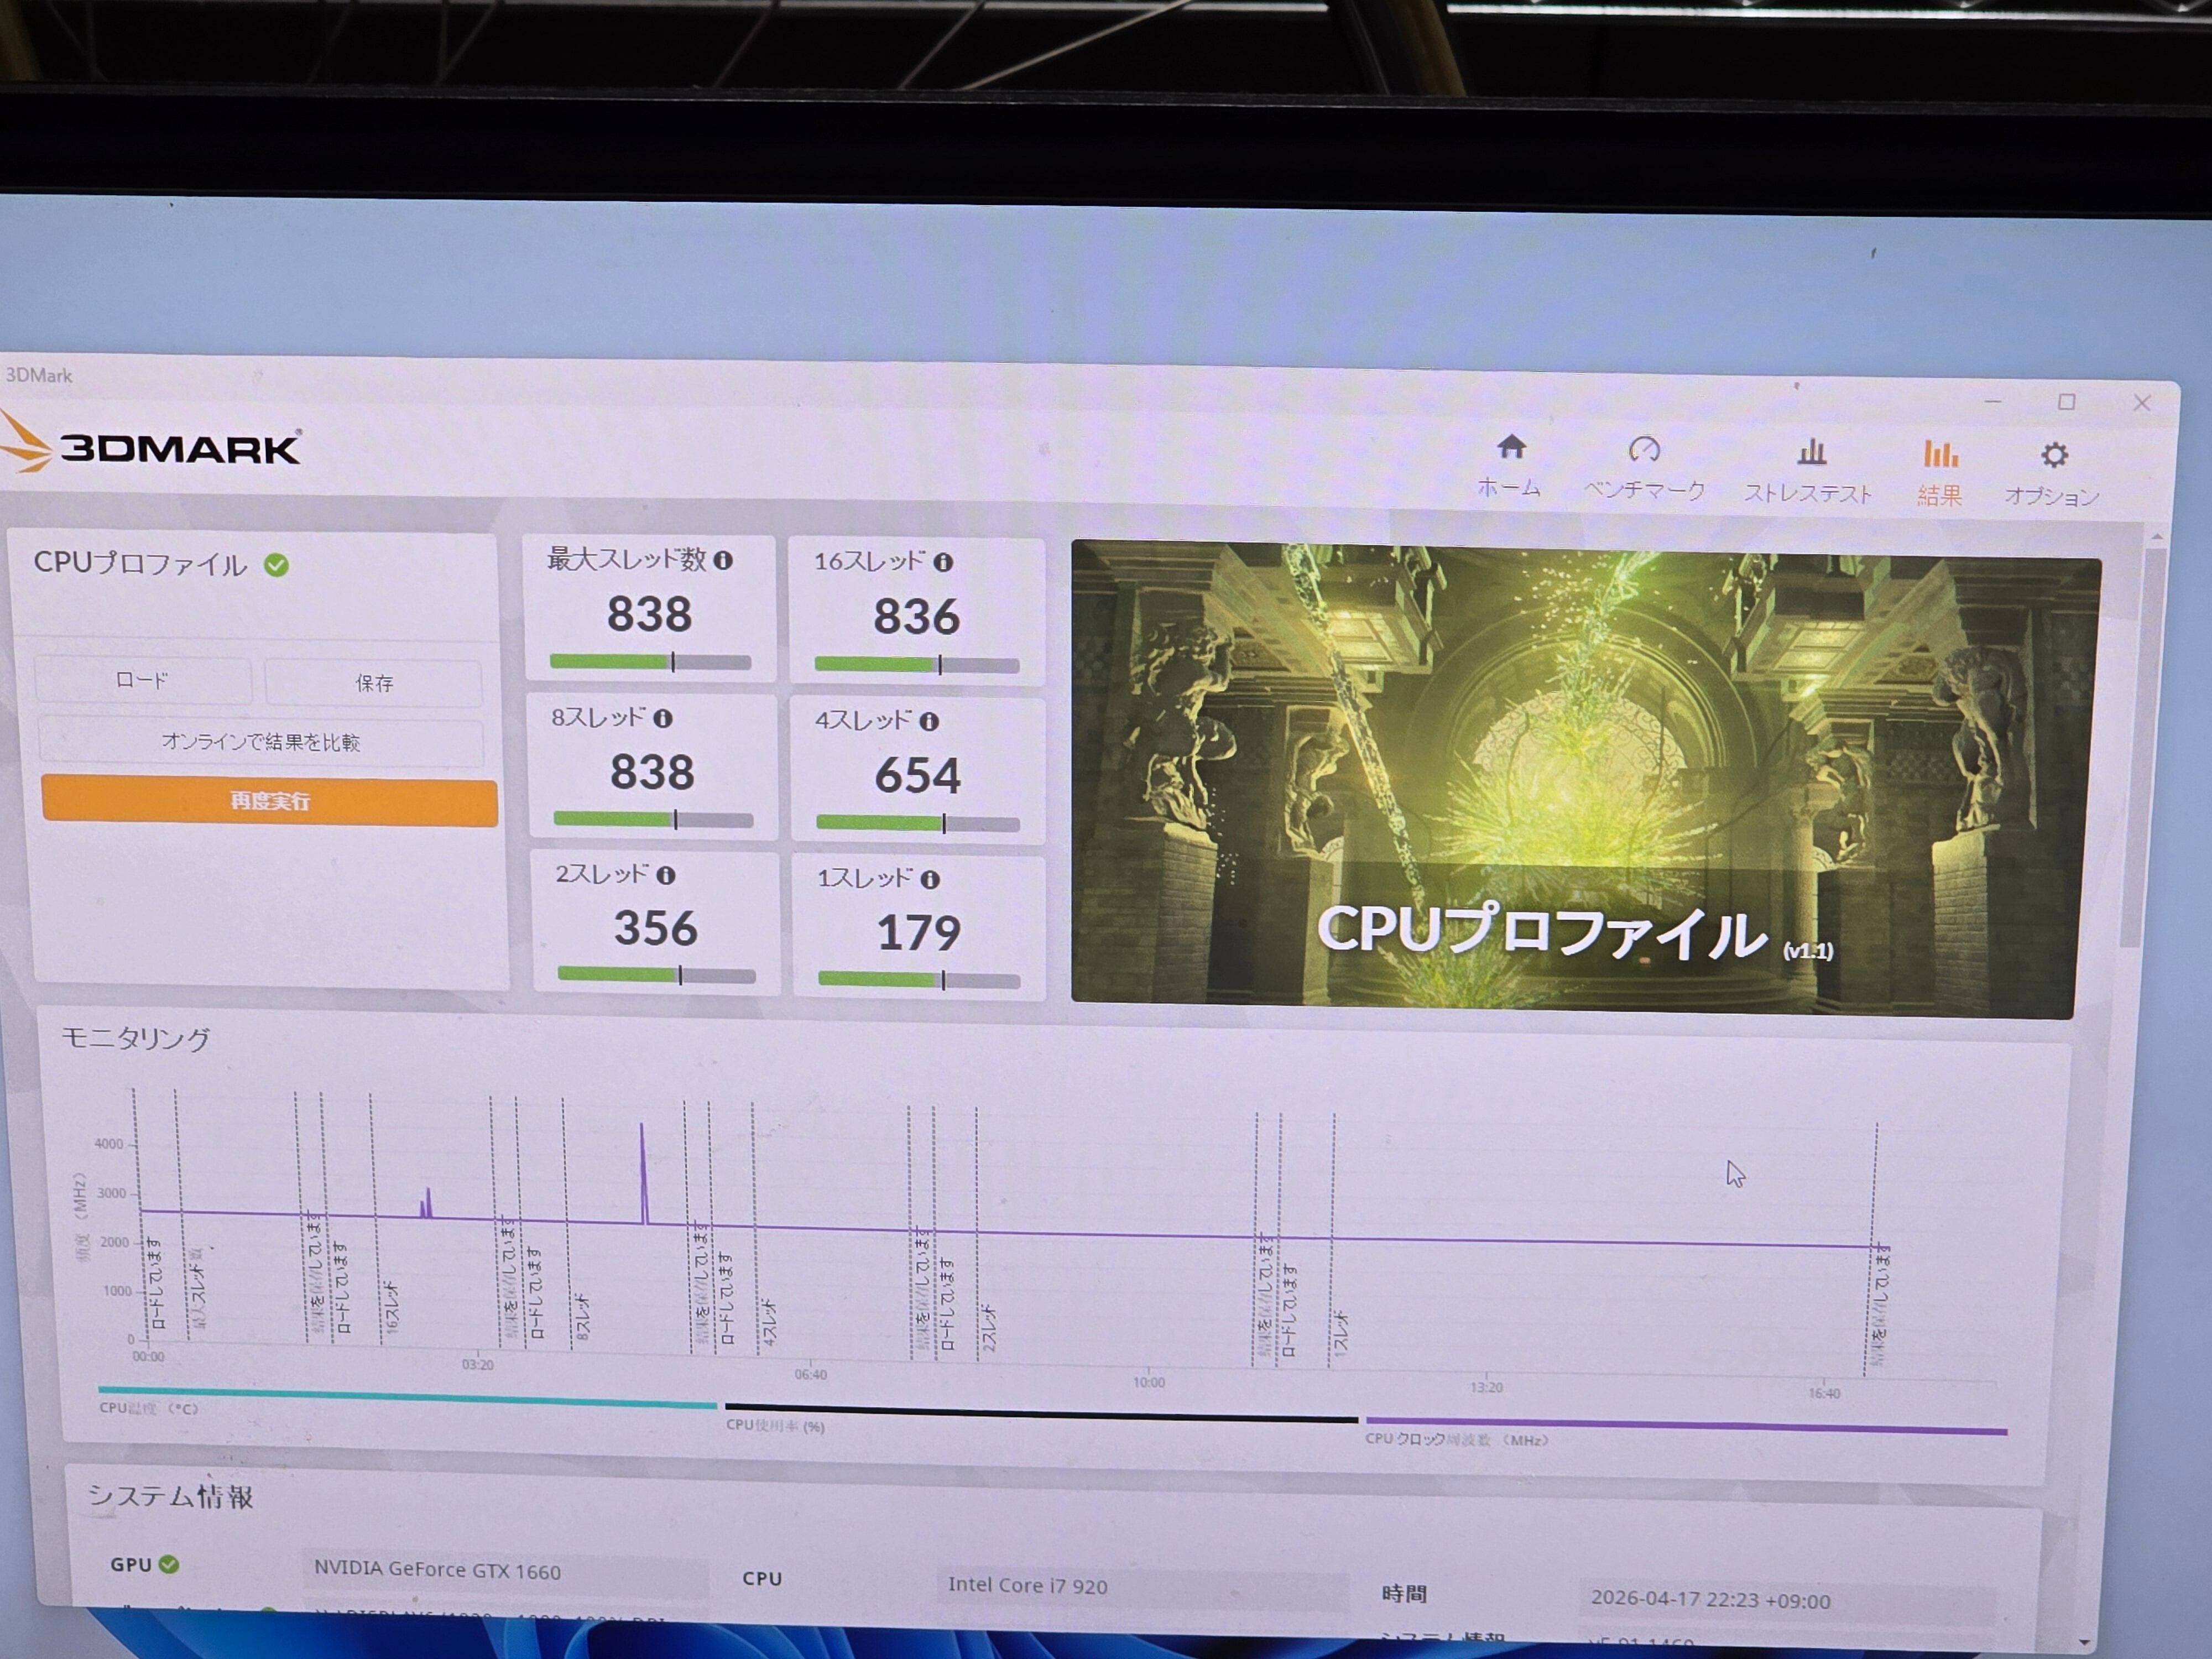Screen dimensions: 2212x1659
Task: Click info icon next to 最大スレッド数
Action: 722,561
